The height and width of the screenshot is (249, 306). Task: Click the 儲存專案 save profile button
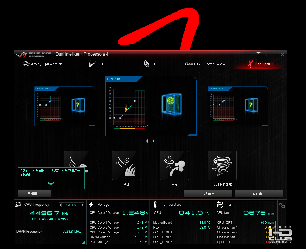(259, 194)
